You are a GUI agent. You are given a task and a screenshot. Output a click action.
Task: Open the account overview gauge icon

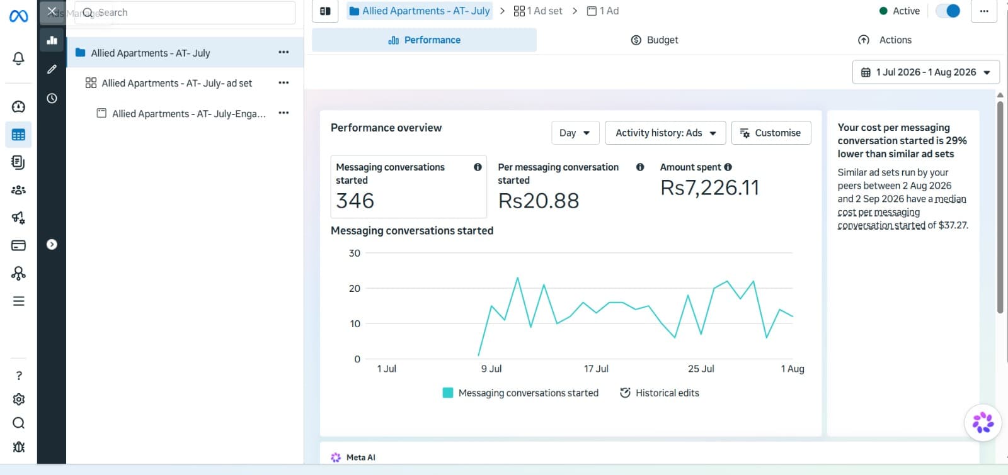[18, 106]
